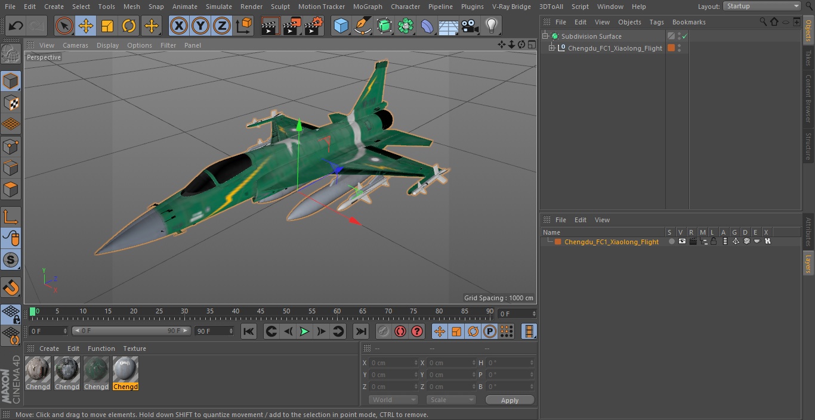The height and width of the screenshot is (420, 815).
Task: Add a Cube primitive object
Action: 341,26
